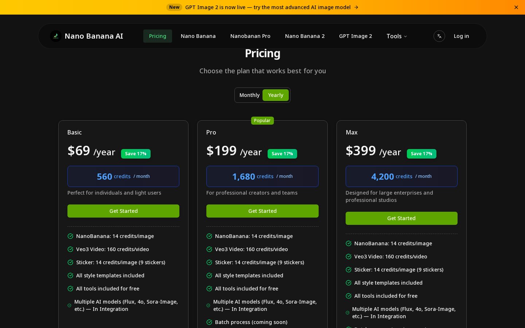Open the Pricing nav tab

point(157,36)
